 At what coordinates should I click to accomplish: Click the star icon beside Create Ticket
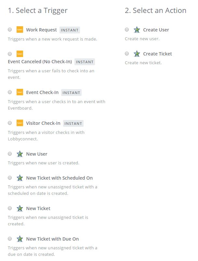[x=137, y=54]
